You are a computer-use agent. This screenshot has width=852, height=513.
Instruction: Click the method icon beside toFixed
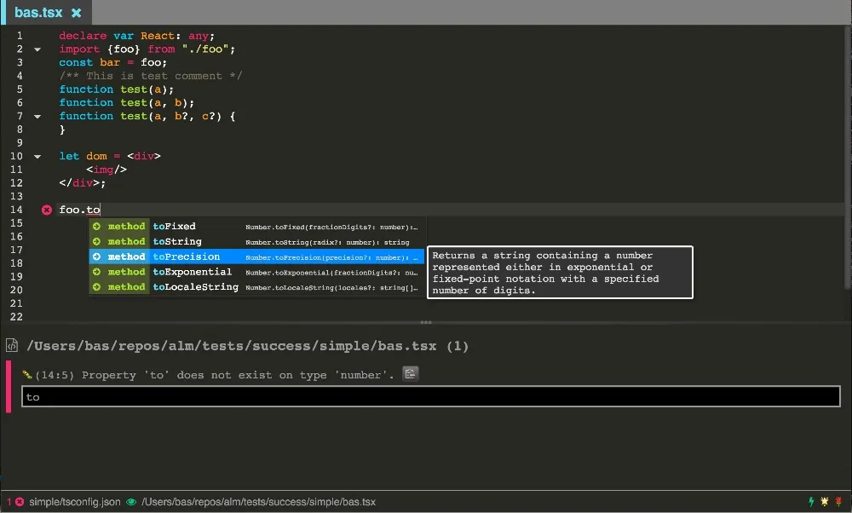coord(96,226)
